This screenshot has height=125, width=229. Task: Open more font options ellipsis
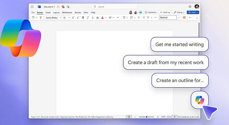click(118, 17)
